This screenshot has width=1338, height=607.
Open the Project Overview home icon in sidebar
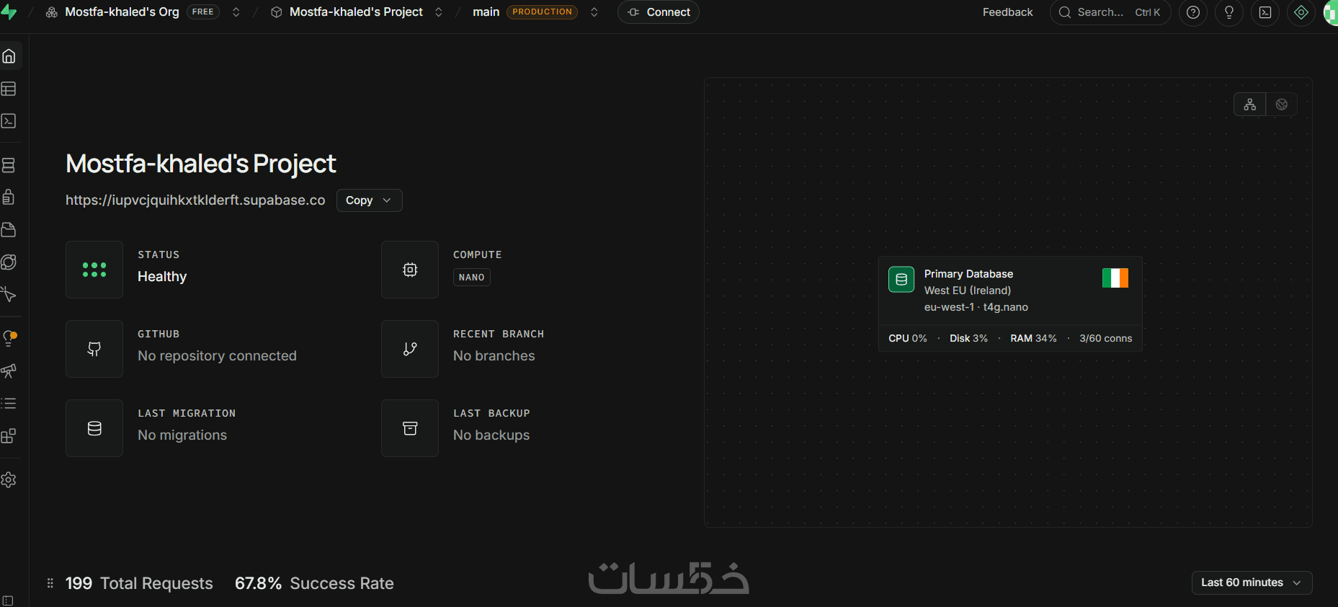9,56
